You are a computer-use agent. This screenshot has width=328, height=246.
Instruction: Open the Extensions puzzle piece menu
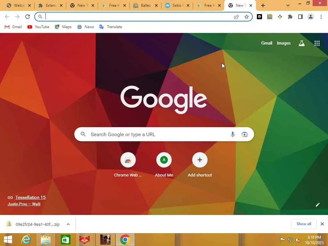click(x=290, y=17)
